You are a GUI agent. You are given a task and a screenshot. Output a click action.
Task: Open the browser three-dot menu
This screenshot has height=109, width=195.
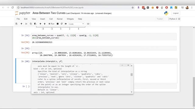tap(192, 8)
